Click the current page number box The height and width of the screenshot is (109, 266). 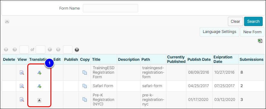click(24, 50)
